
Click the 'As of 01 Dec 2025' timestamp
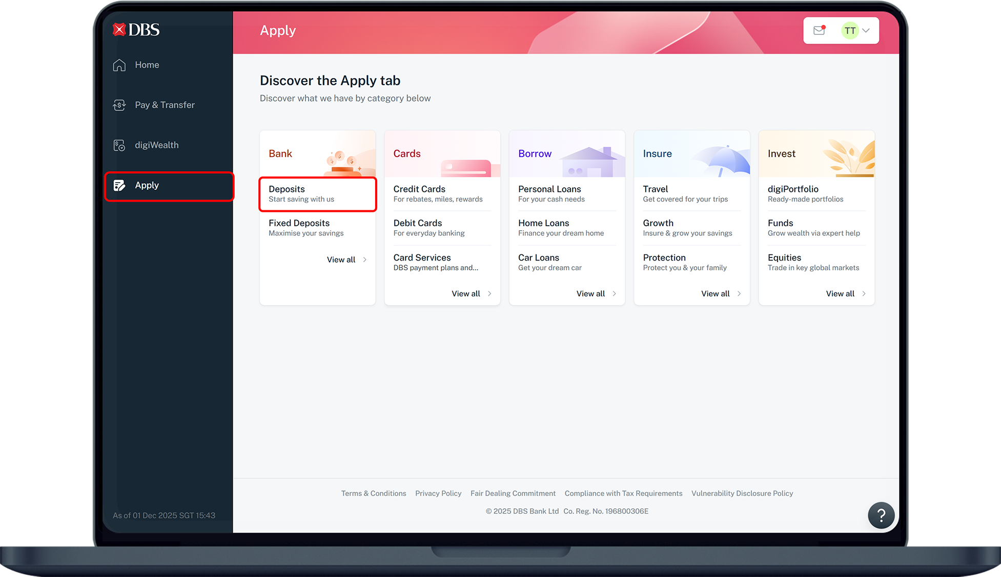[x=164, y=515]
